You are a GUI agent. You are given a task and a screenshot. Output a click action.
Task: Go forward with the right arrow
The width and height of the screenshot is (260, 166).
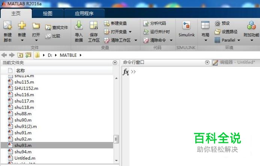pos(12,55)
